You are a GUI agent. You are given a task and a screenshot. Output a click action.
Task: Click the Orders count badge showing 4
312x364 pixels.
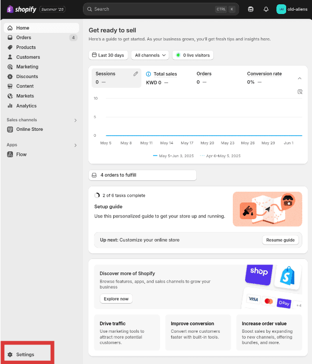73,38
